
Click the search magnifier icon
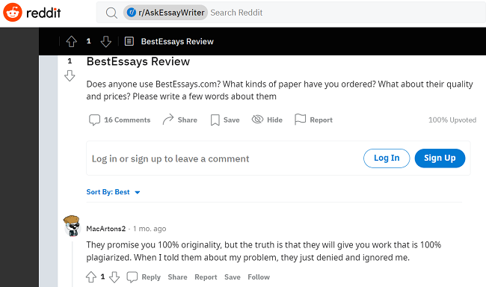tap(111, 13)
